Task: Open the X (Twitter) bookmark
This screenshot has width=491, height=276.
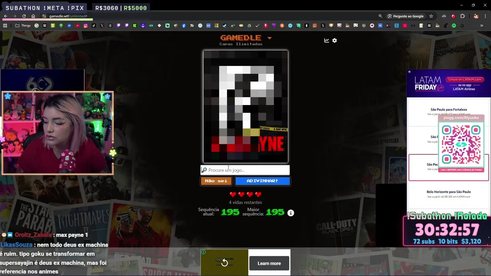Action: click(102, 26)
